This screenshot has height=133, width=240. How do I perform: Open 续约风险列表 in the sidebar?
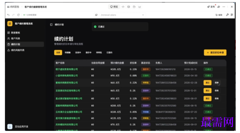pyautogui.click(x=17, y=50)
